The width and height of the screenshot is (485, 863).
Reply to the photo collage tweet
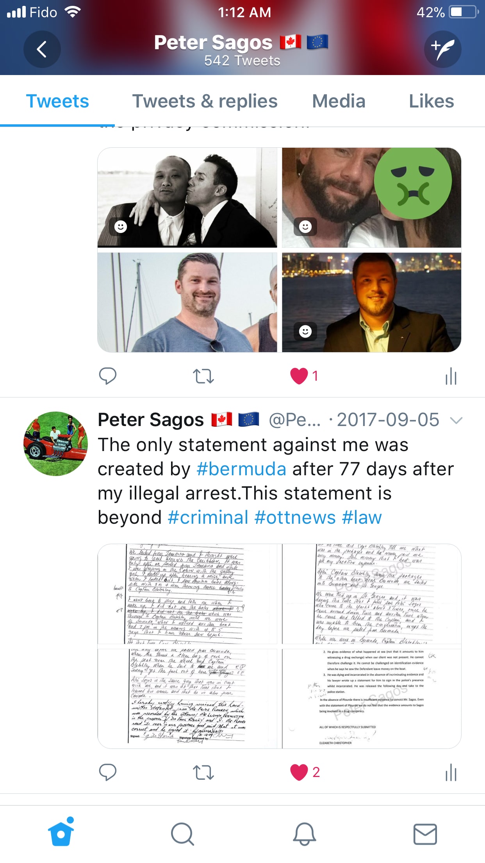pos(107,376)
